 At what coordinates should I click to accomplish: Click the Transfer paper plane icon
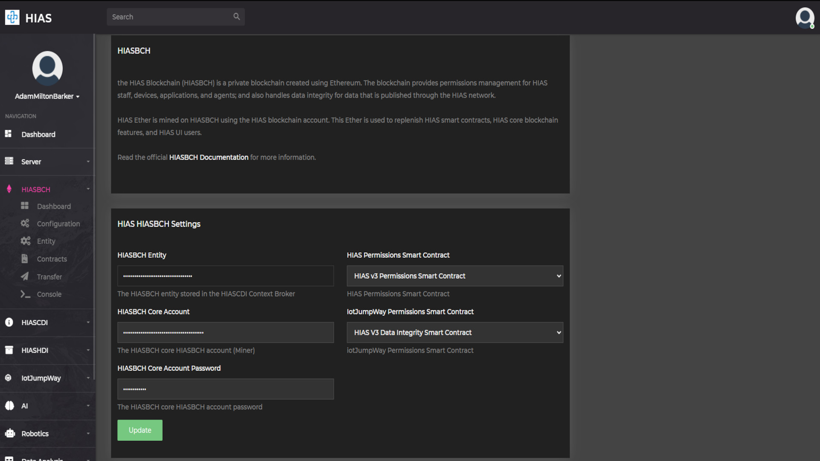click(x=25, y=277)
